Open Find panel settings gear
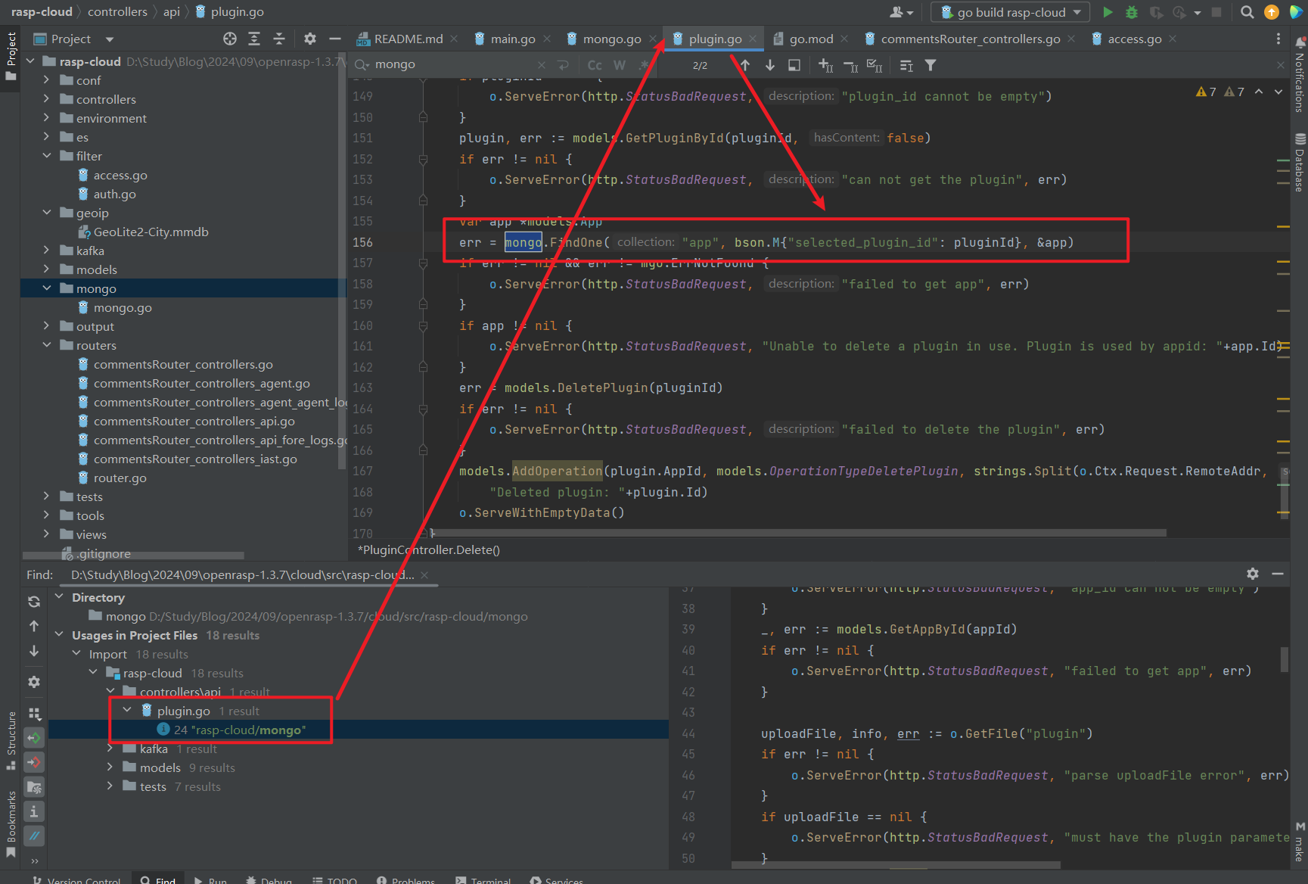 tap(1253, 574)
